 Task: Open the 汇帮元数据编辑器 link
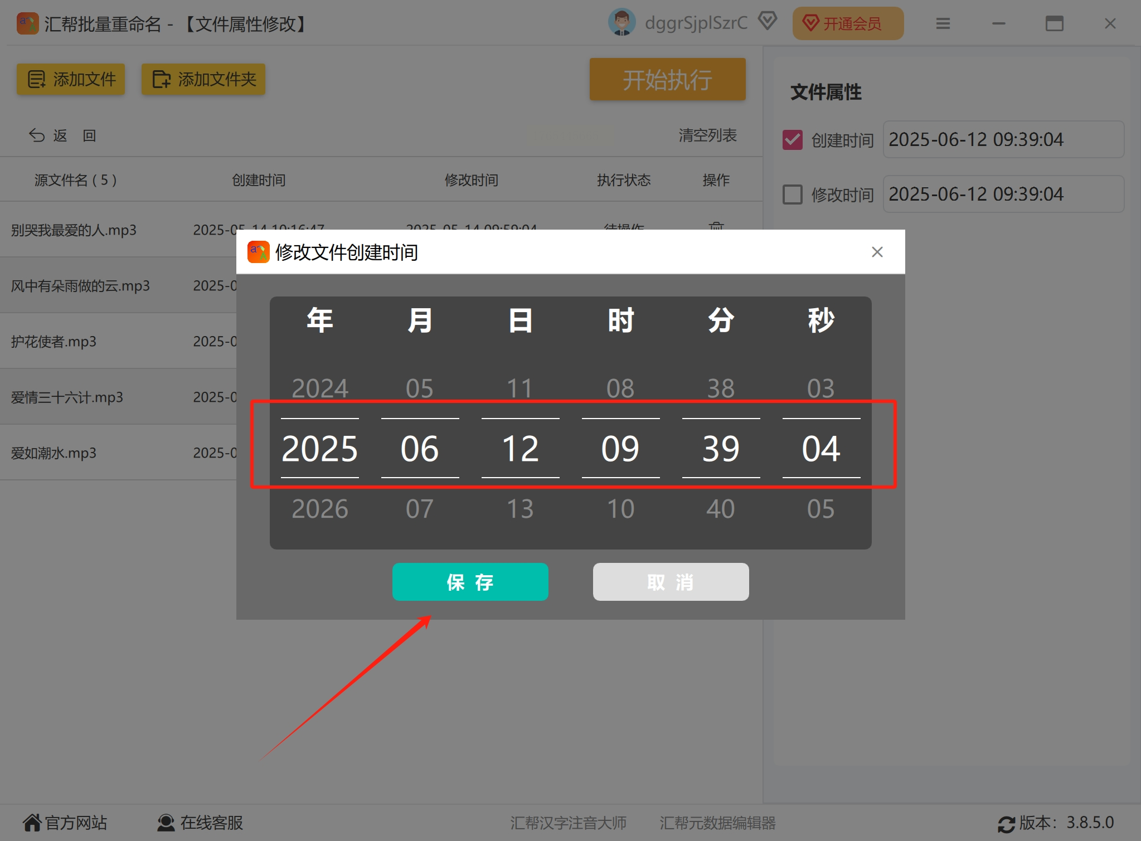click(x=717, y=823)
